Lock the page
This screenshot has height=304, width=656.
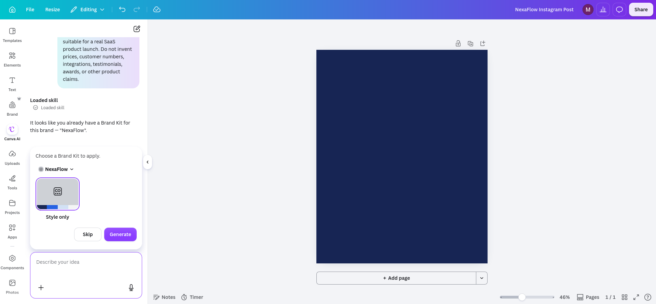(x=458, y=43)
